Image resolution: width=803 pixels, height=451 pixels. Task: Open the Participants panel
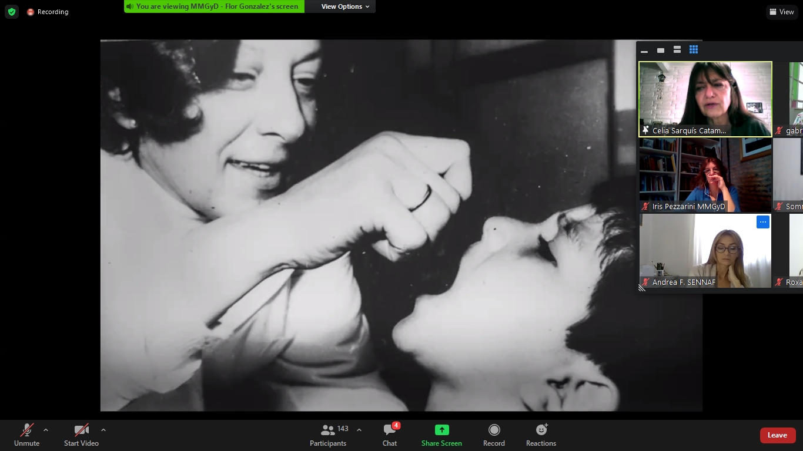point(329,435)
